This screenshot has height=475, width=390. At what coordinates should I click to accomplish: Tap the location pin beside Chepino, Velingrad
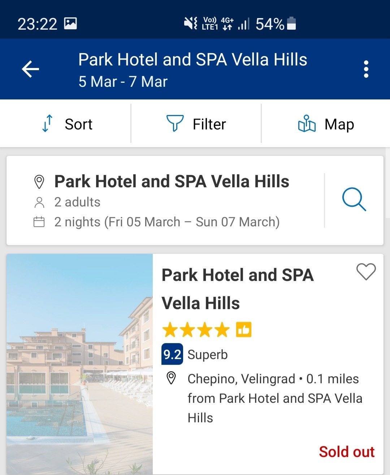click(x=171, y=378)
